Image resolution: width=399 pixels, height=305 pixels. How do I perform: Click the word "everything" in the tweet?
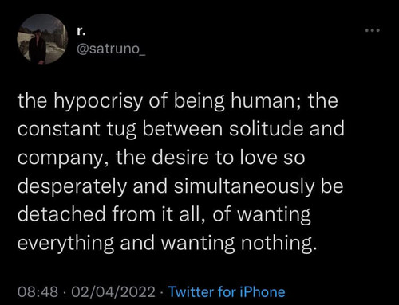point(65,244)
